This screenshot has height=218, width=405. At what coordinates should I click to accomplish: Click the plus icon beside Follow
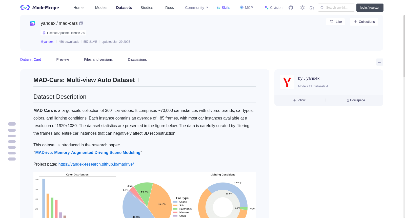pyautogui.click(x=295, y=100)
